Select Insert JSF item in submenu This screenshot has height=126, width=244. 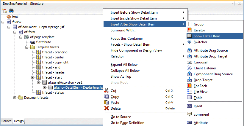215,106
